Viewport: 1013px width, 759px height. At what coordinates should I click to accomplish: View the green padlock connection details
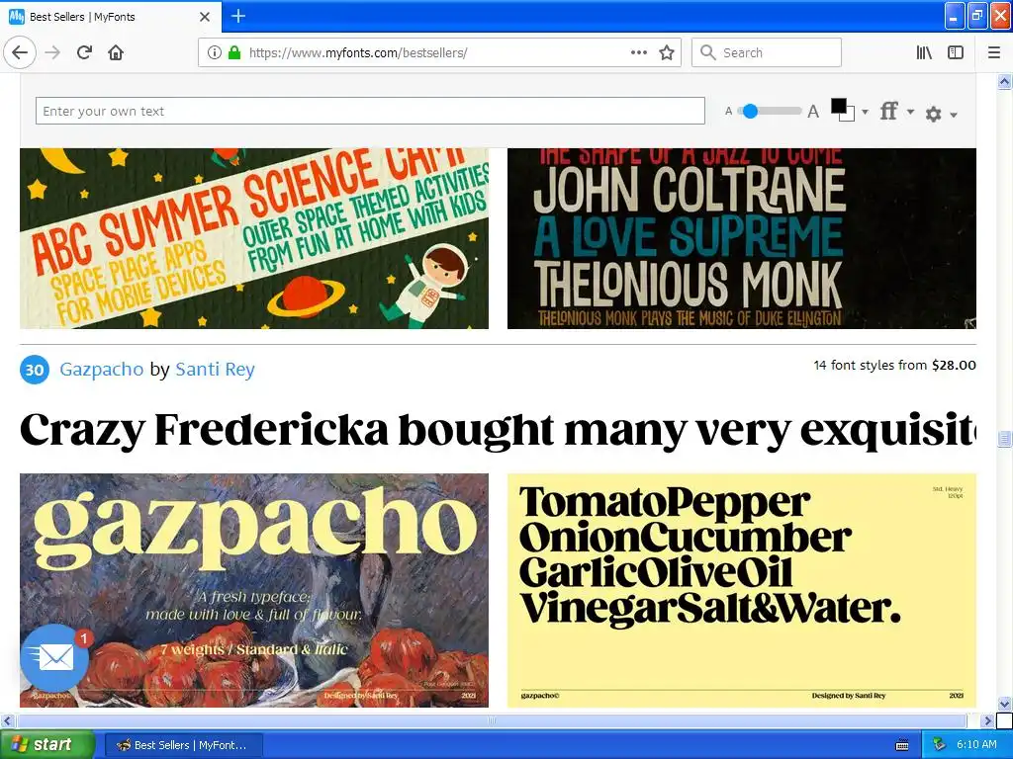[234, 52]
